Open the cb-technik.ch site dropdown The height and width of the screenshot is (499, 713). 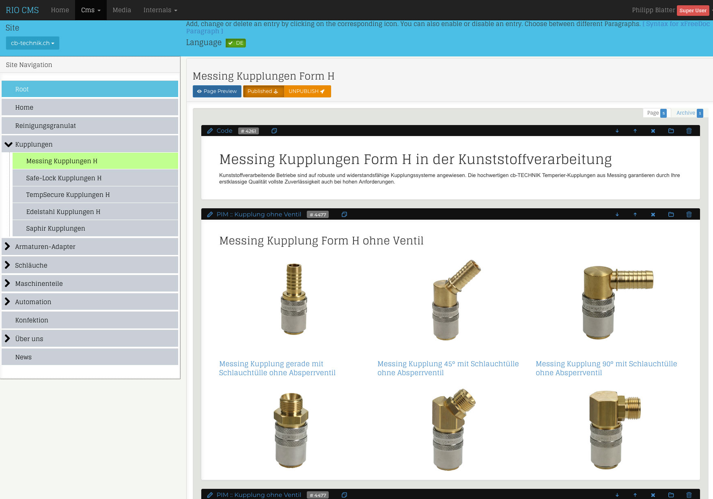point(32,43)
